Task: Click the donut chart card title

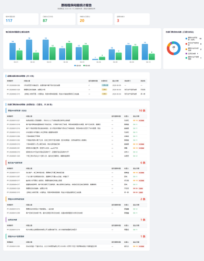Action: pyautogui.click(x=179, y=32)
